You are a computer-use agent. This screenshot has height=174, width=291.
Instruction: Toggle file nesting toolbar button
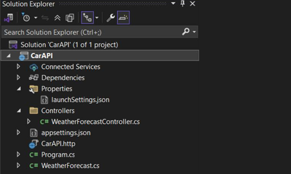click(87, 18)
